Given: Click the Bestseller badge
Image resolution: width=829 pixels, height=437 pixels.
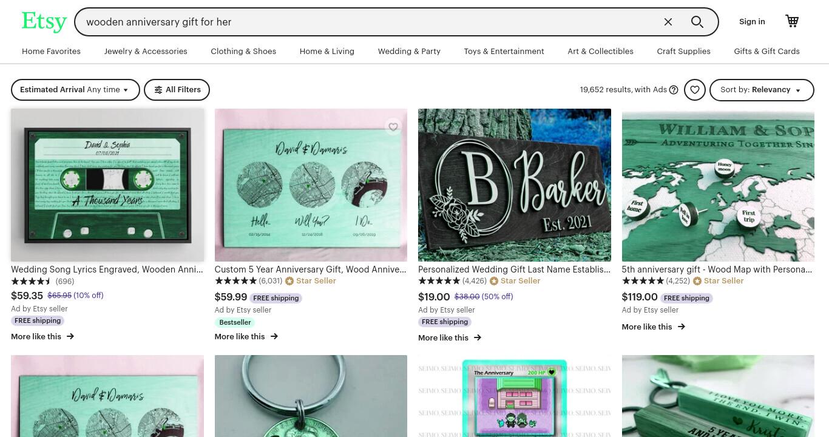Looking at the screenshot, I should click(x=235, y=322).
